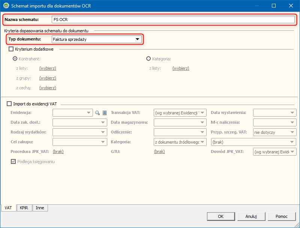Open the VAT tab

point(8,208)
